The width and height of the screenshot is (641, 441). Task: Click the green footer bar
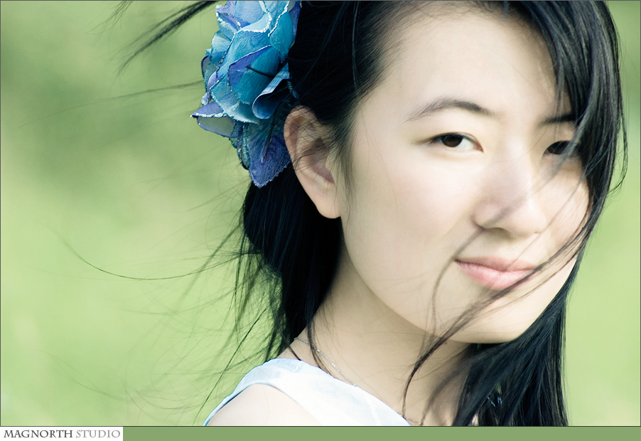pos(381,433)
